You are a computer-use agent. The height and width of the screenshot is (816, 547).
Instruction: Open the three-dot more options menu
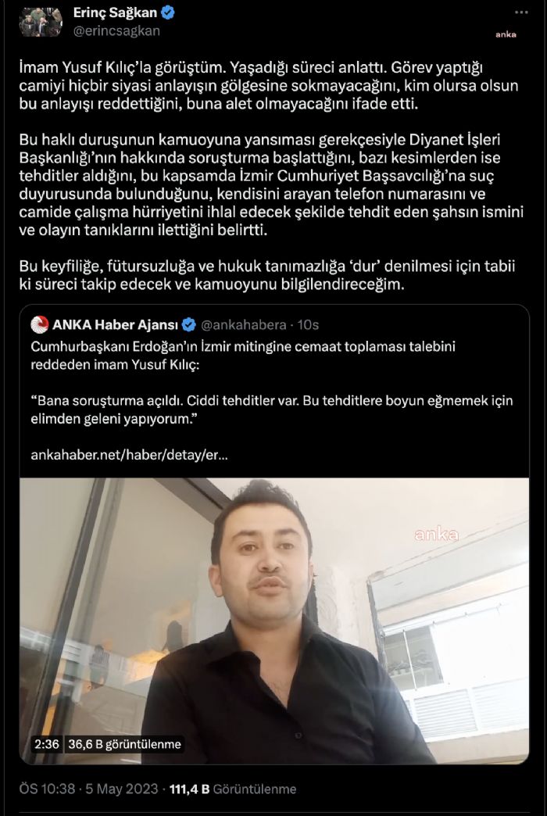click(x=521, y=13)
